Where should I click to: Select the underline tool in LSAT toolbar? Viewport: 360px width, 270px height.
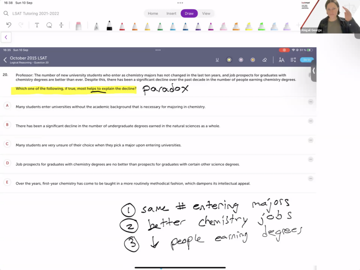pyautogui.click(x=217, y=60)
